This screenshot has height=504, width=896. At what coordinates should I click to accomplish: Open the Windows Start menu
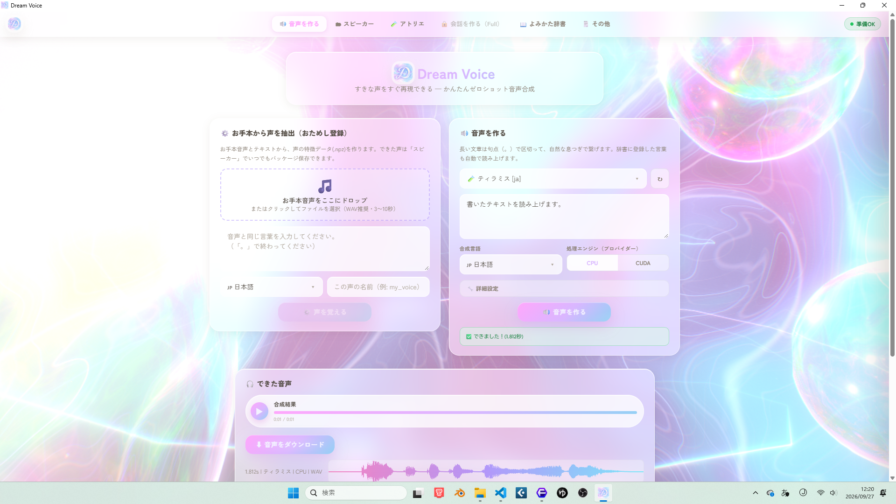click(293, 493)
